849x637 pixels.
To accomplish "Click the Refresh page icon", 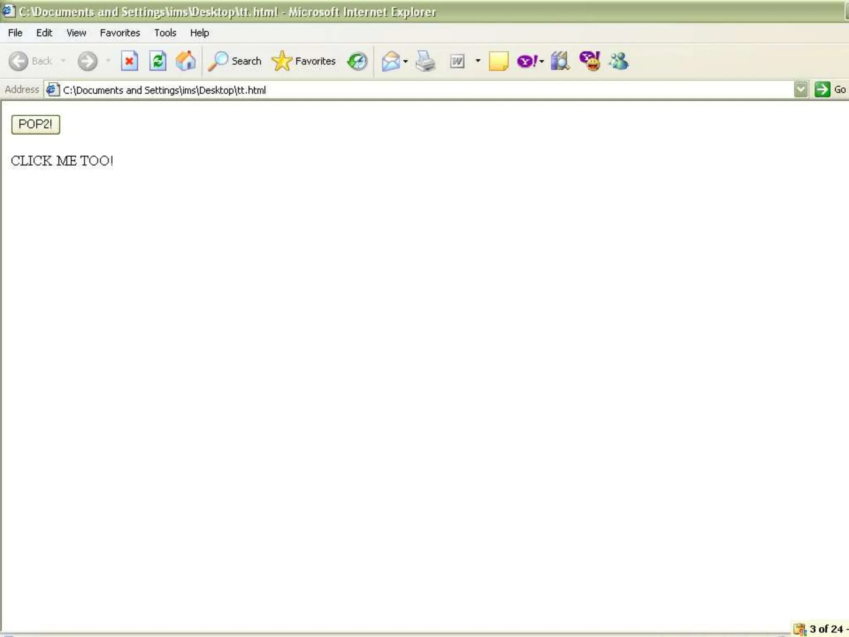I will click(x=158, y=61).
